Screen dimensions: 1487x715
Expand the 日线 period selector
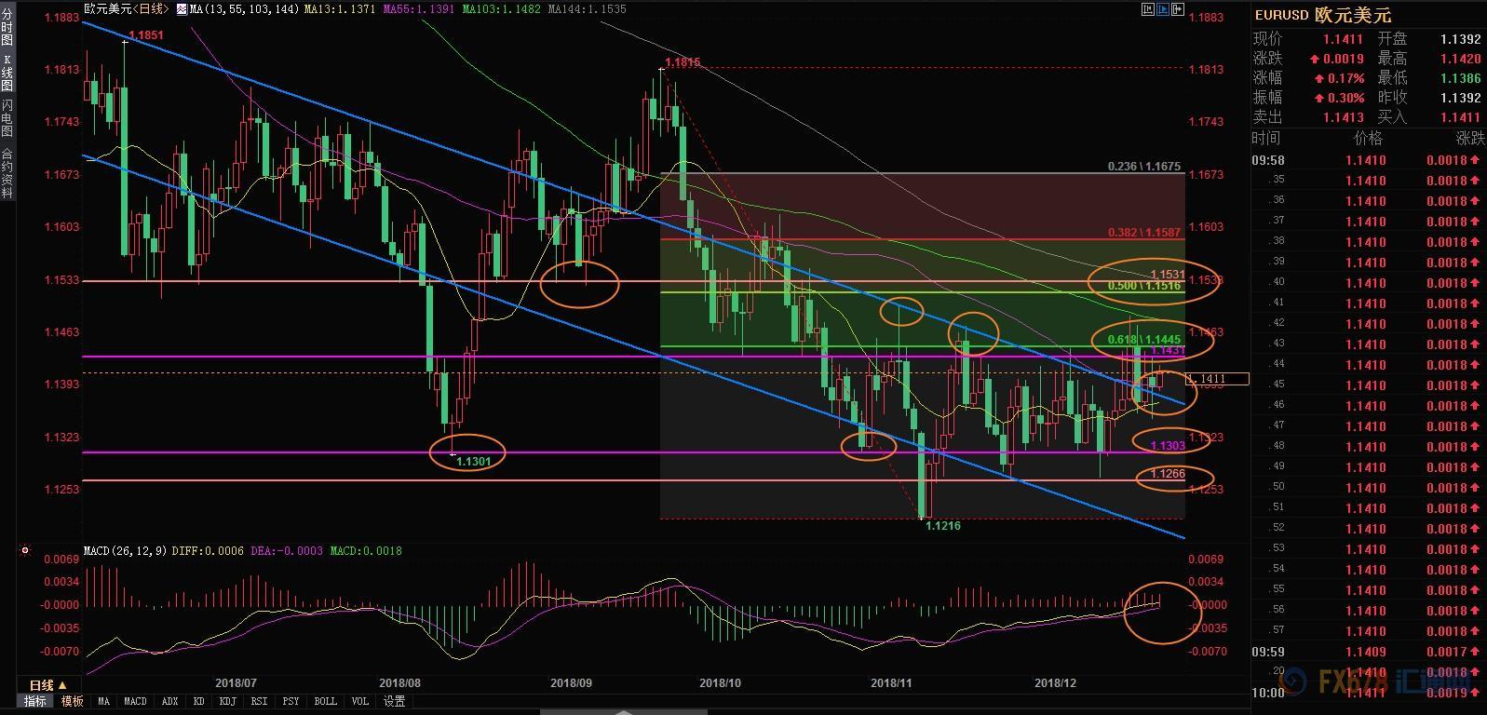click(47, 685)
